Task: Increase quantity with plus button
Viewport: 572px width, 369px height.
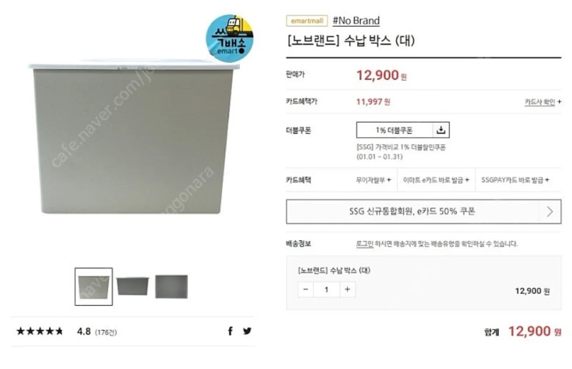Action: [x=348, y=289]
